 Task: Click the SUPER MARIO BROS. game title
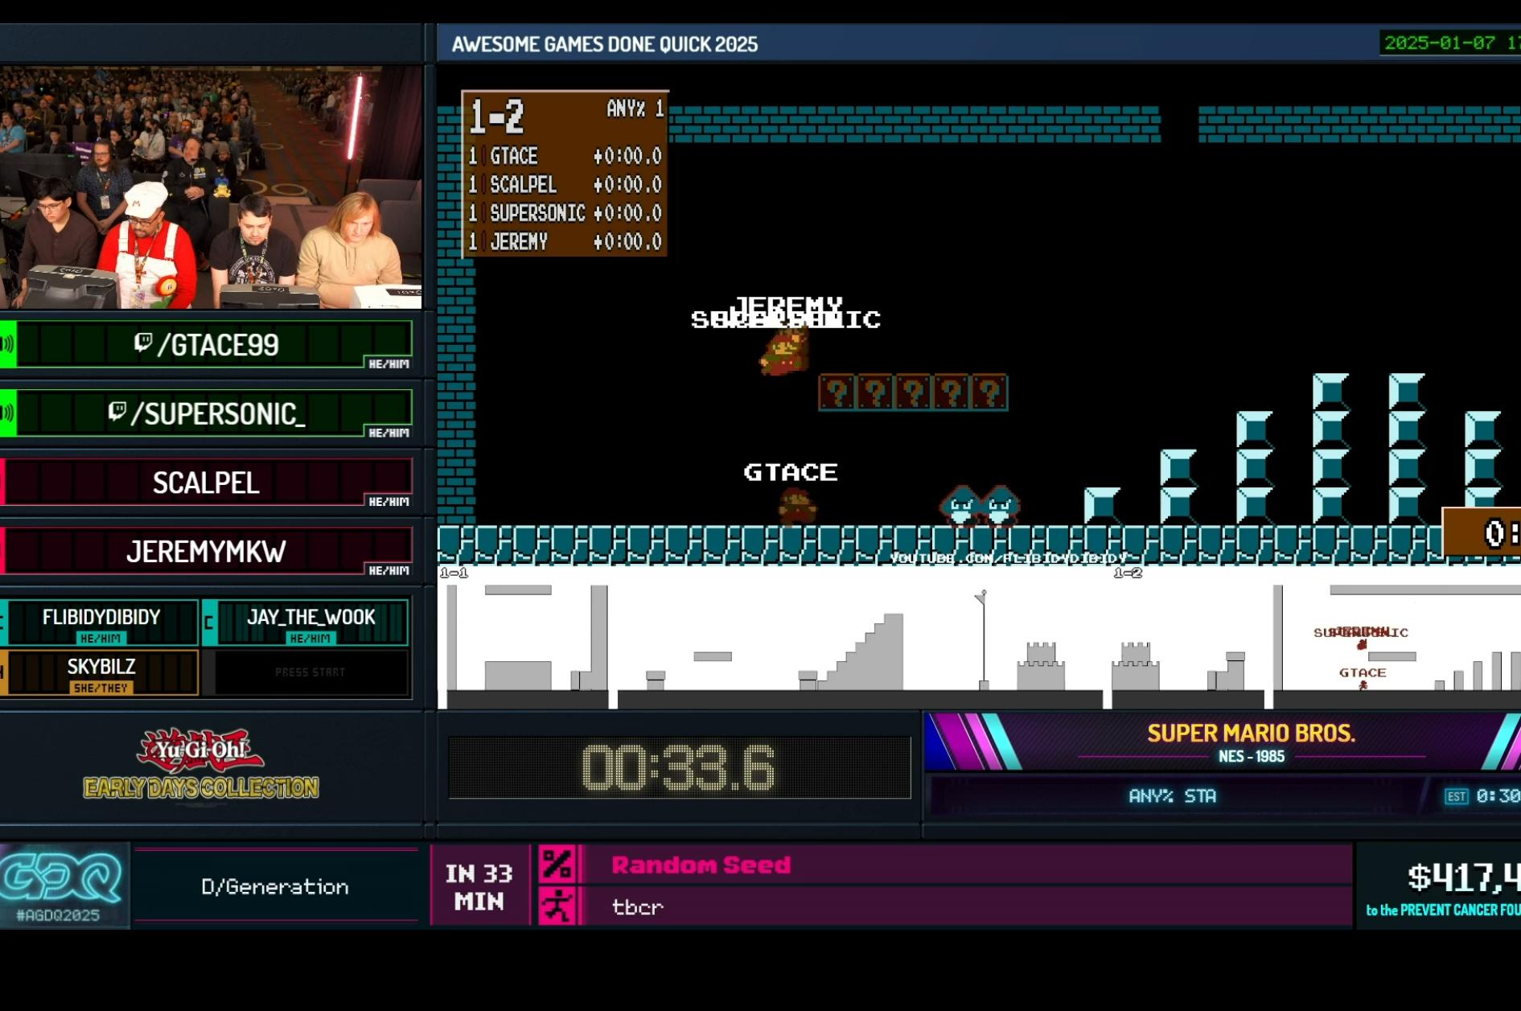(1251, 734)
